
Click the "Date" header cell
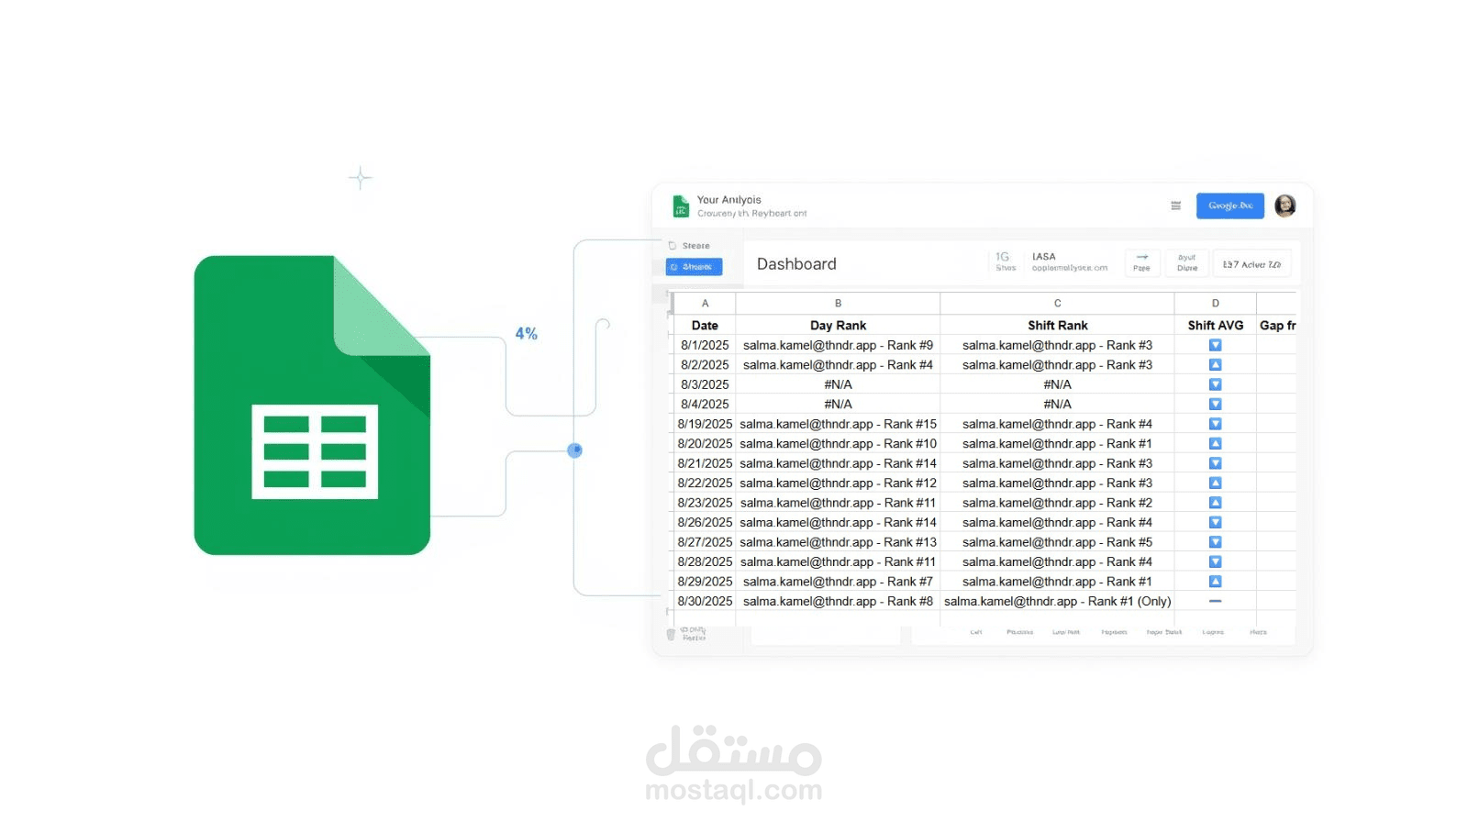705,326
